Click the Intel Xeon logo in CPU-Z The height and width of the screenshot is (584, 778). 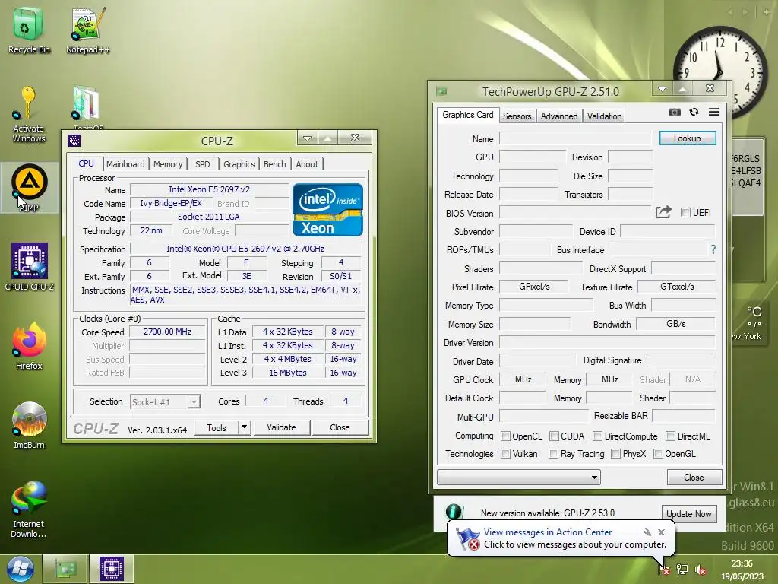pyautogui.click(x=327, y=210)
